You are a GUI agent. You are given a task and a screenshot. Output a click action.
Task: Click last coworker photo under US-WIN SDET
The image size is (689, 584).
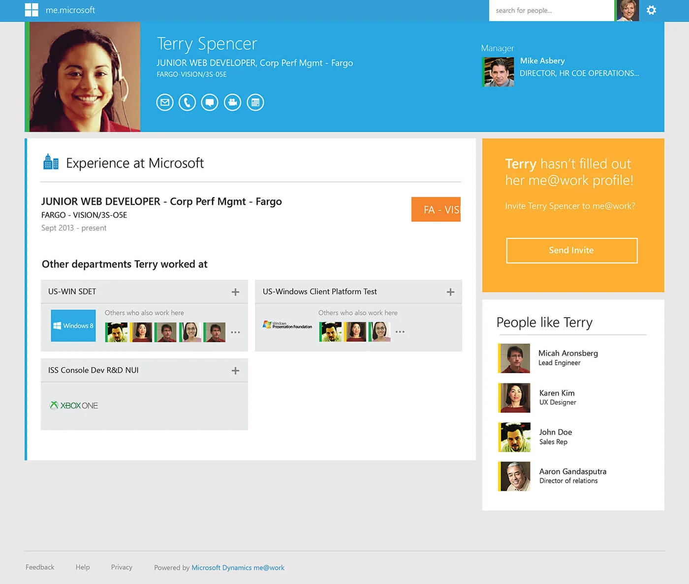click(x=215, y=332)
